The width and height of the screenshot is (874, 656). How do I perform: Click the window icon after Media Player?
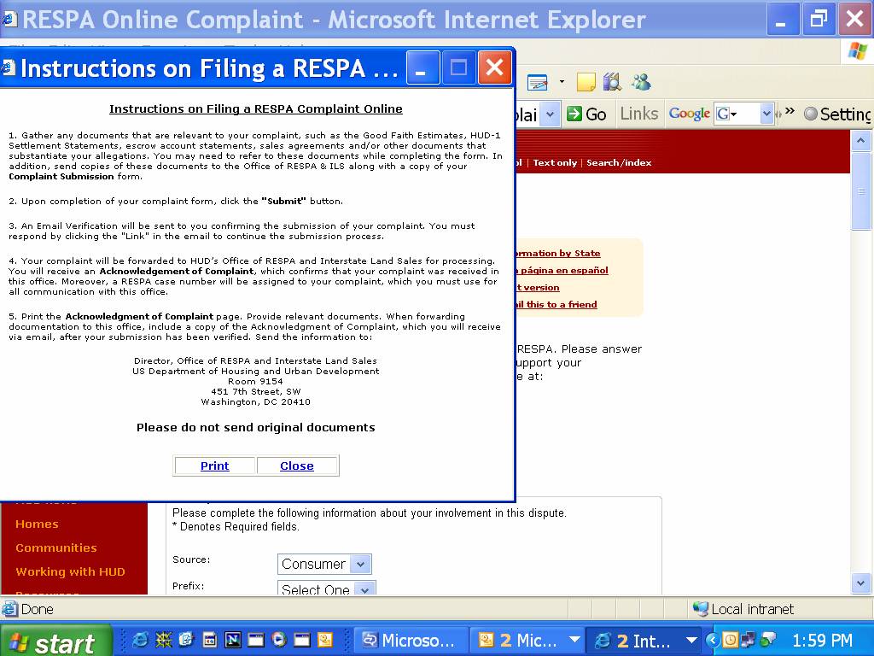pyautogui.click(x=301, y=640)
